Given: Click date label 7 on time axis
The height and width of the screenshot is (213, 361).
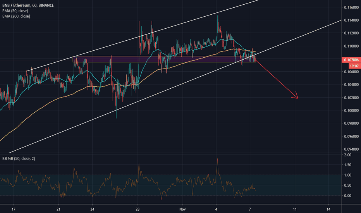Looking at the screenshot, I should pyautogui.click(x=250, y=209).
